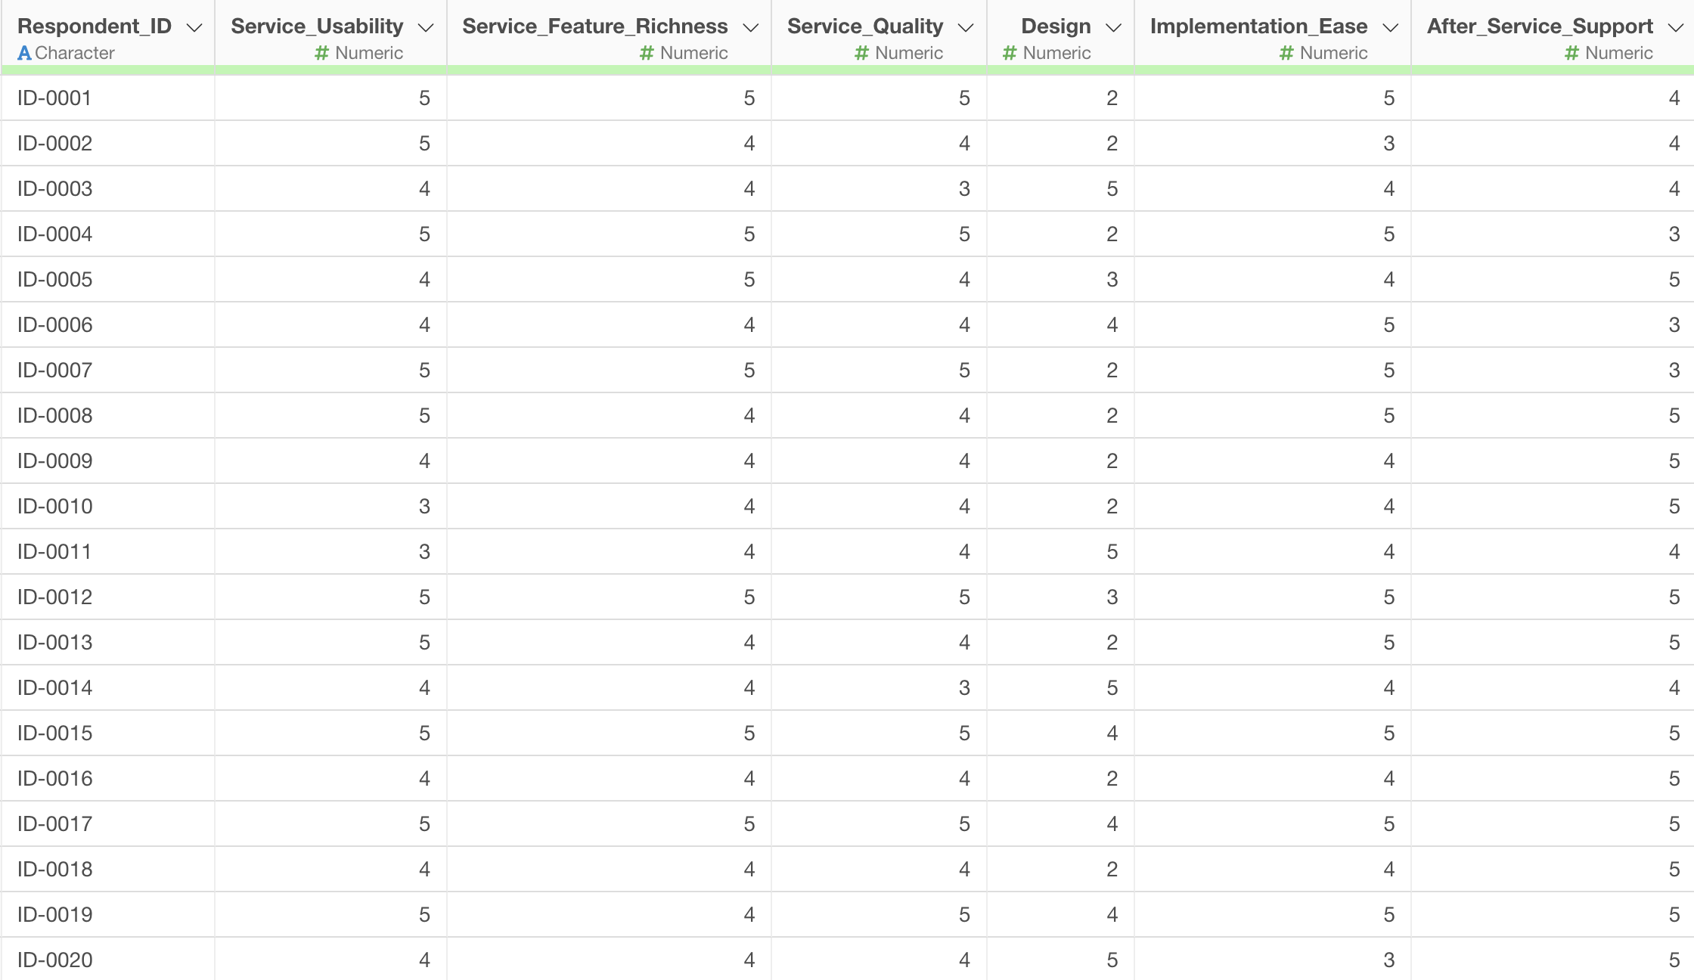Viewport: 1694px width, 980px height.
Task: Expand the Service_Feature_Richness column menu
Action: point(750,28)
